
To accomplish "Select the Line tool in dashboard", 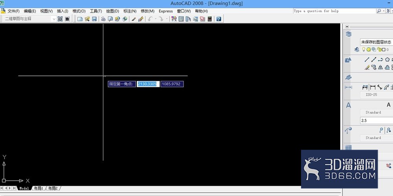I will click(367, 60).
